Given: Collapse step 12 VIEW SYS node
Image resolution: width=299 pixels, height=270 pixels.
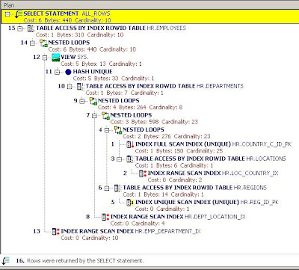Looking at the screenshot, I should (45, 58).
